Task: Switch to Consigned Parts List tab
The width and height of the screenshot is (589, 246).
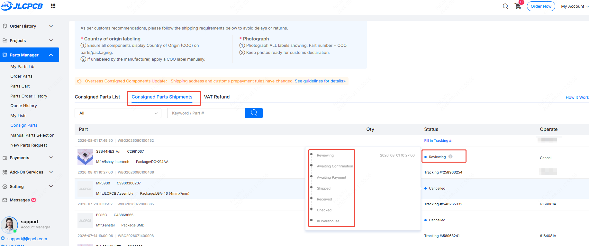Action: [x=97, y=97]
